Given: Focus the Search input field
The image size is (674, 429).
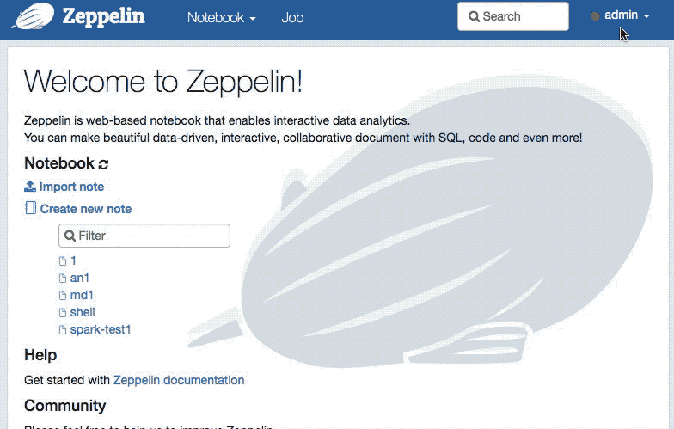Looking at the screenshot, I should click(513, 16).
